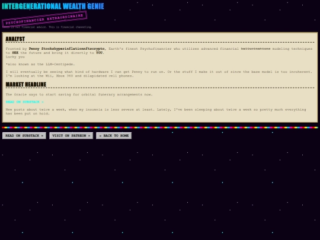Click the name Penny Stockshyperinflationnftscrypto
The width and height of the screenshot is (320, 240).
coord(66,49)
